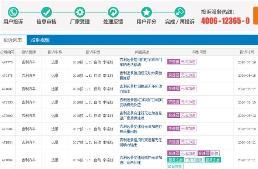
Task: Click the 变速器 无法加速 tag in row 472802
Action: (x=182, y=115)
